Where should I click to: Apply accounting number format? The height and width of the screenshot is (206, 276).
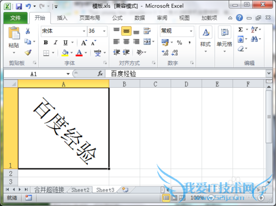tap(165, 43)
